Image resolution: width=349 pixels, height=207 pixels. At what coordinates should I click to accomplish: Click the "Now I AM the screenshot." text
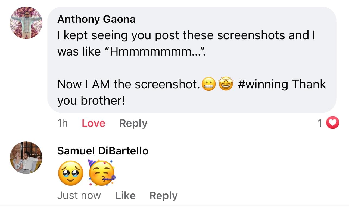[x=128, y=85]
